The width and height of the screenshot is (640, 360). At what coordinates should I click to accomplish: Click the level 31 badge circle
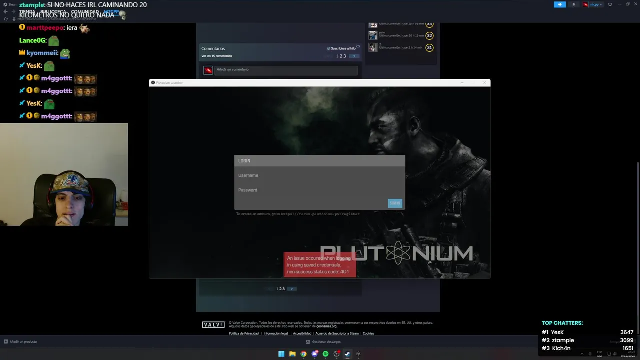[x=429, y=48]
